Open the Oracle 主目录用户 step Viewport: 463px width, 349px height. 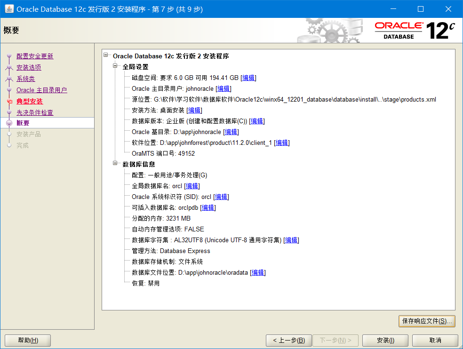[x=41, y=90]
